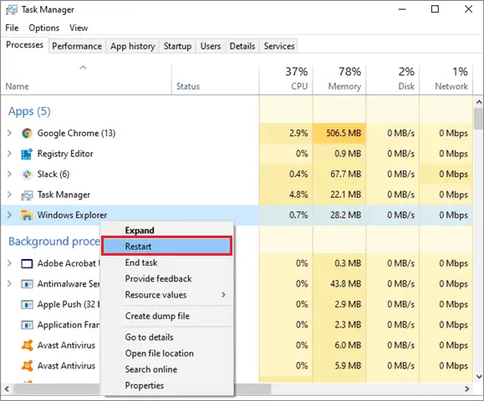Expand the Adobe Acrobat background process
Screen dimensions: 484x401
tap(9, 263)
